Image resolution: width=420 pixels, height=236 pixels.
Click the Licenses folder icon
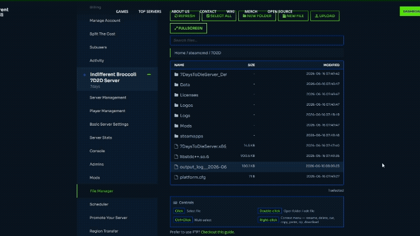[x=176, y=95]
